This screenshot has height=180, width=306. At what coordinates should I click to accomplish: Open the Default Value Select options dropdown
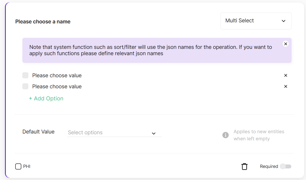[x=114, y=133]
